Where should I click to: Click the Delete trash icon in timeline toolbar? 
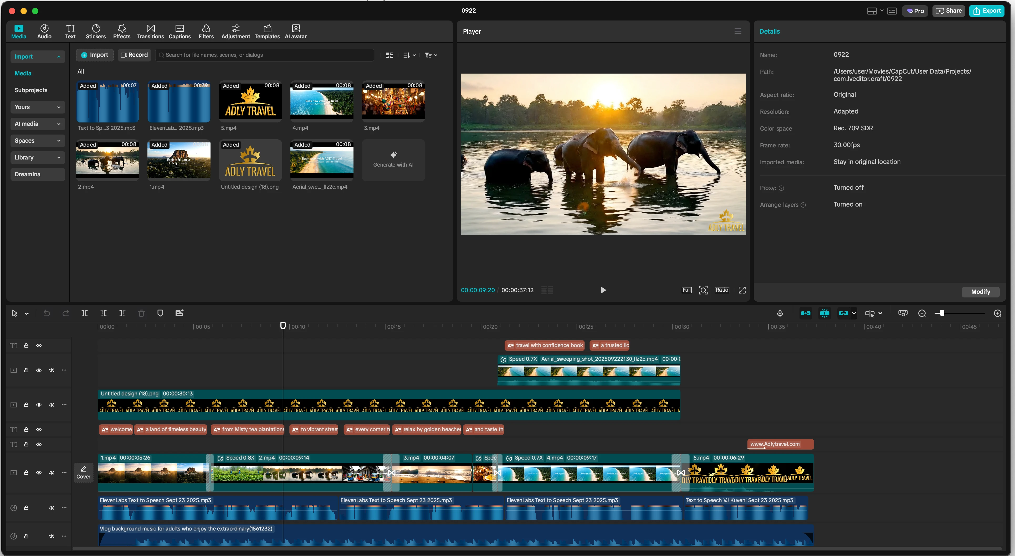click(x=141, y=313)
